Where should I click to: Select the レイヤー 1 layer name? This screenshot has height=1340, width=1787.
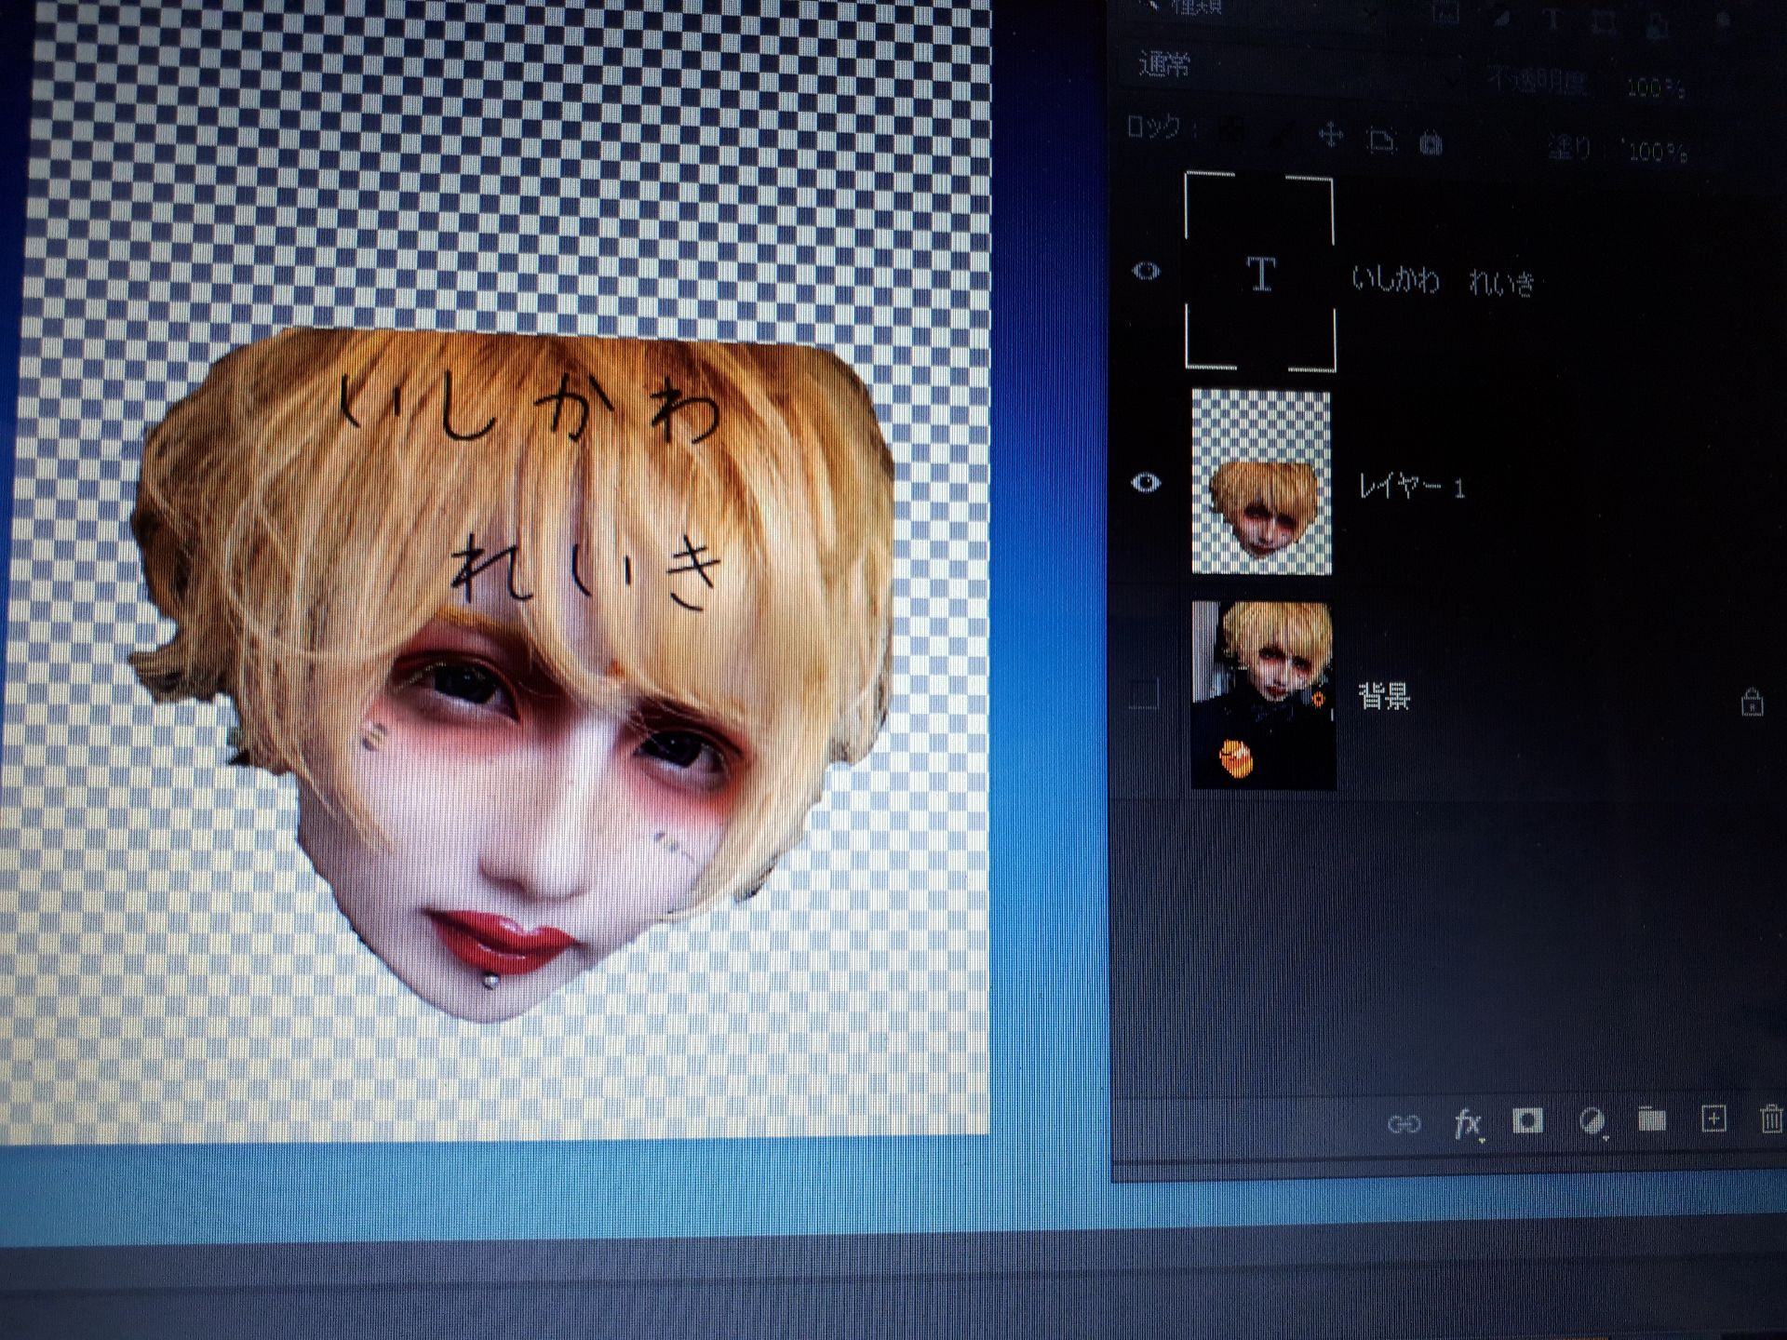(x=1411, y=486)
